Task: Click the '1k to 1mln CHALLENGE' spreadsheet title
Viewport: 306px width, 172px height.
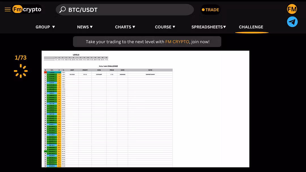Action: coord(108,66)
